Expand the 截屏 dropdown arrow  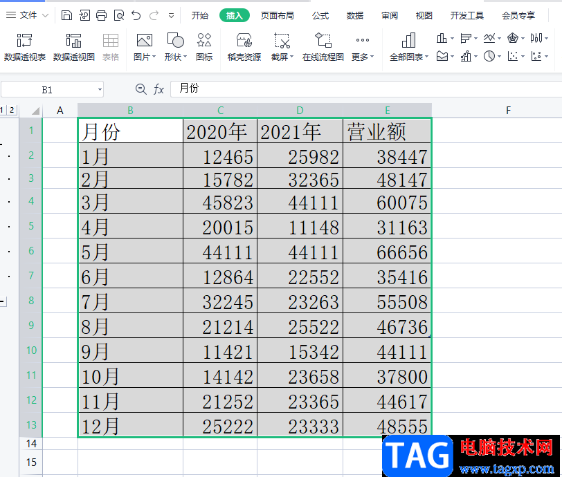point(292,57)
